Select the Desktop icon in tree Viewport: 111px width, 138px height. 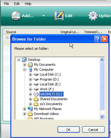pyautogui.click(x=24, y=60)
